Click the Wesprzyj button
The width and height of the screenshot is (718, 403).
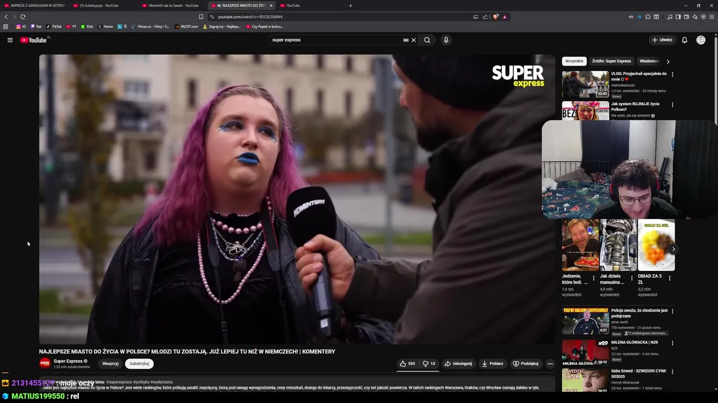coord(111,363)
